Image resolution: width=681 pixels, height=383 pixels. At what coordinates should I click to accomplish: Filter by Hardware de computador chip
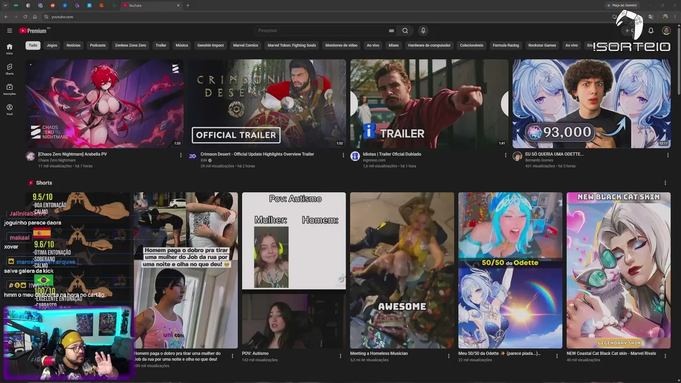[x=429, y=45]
